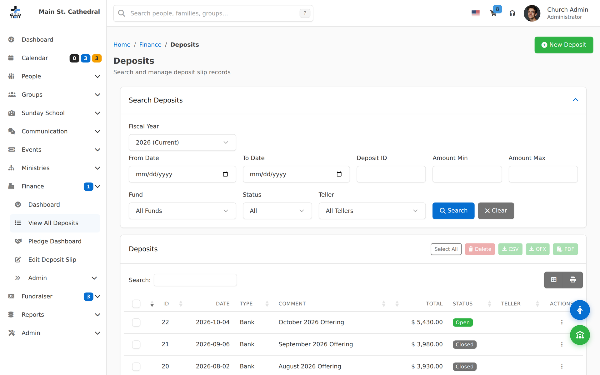Check the row checkbox for deposit 20
Screen dimensions: 600x375
point(136,367)
